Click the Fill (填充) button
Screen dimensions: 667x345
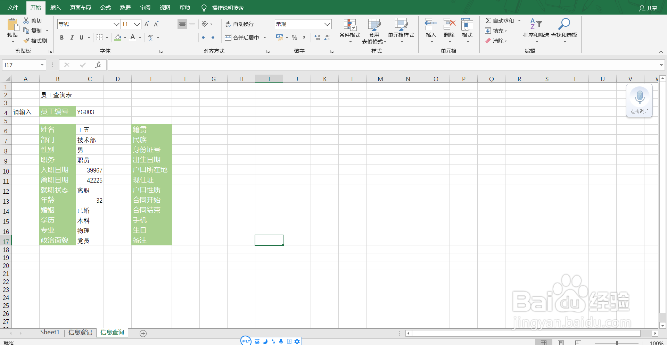pyautogui.click(x=496, y=31)
